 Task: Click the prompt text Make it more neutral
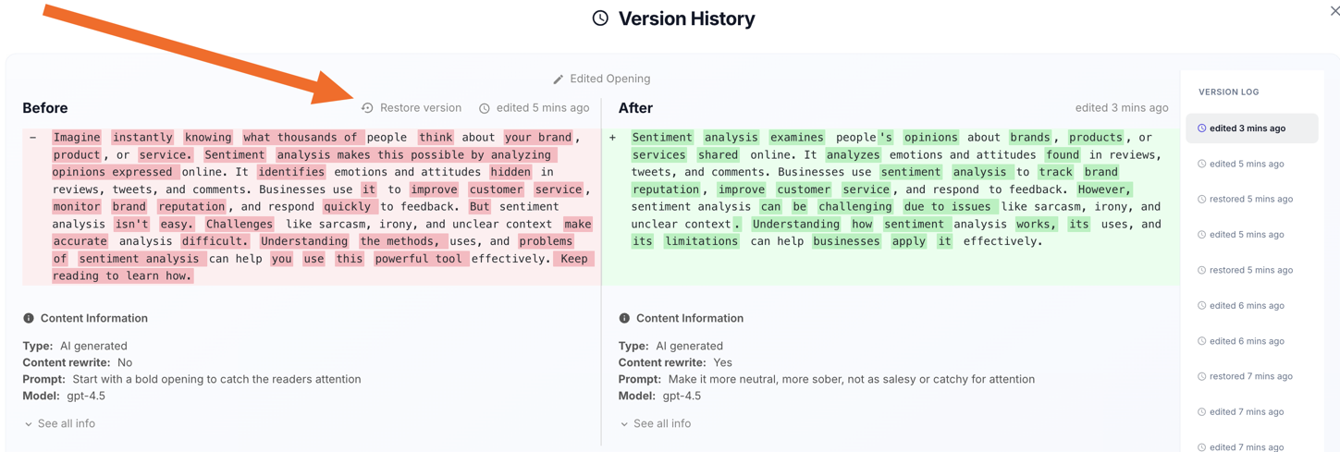pos(851,379)
